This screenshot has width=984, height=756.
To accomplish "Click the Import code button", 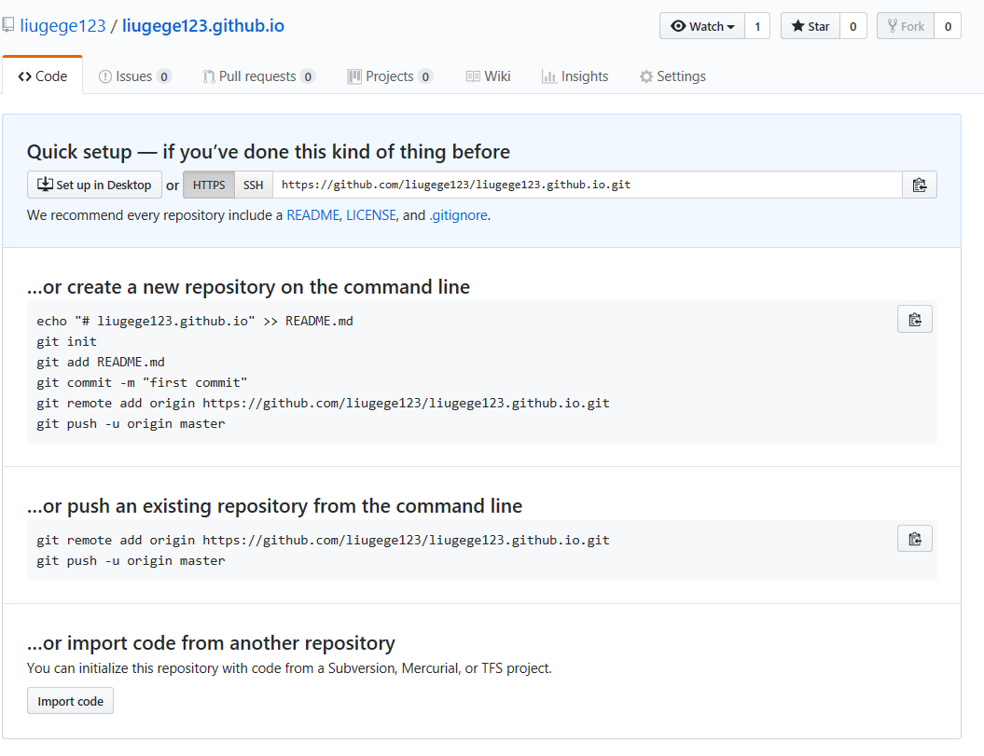I will point(70,700).
